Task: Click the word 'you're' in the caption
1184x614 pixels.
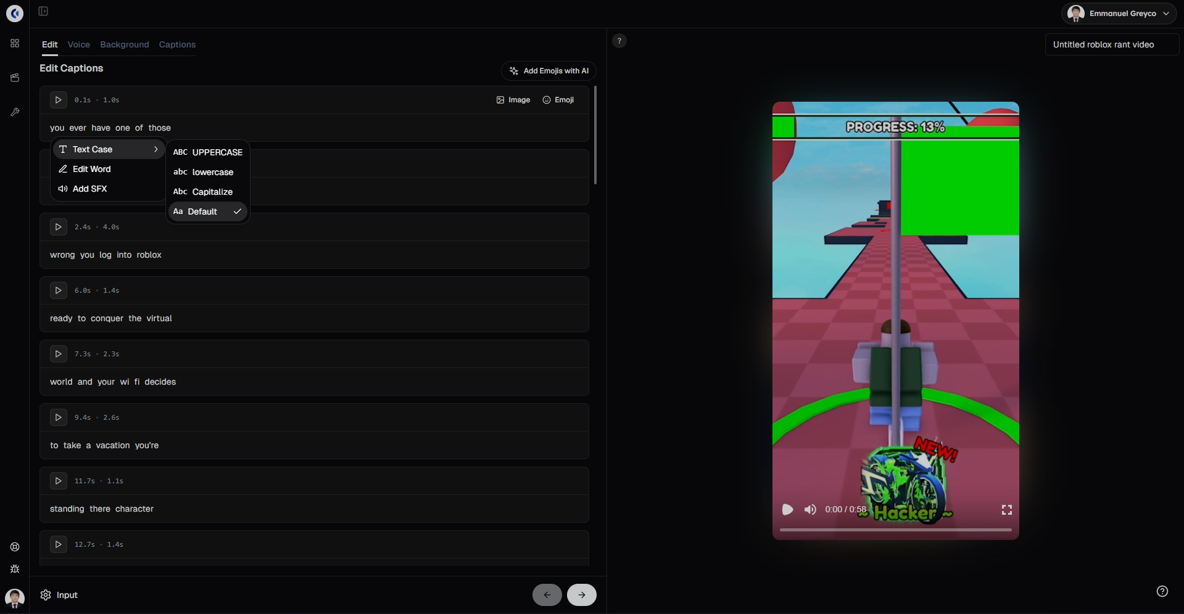Action: [x=147, y=445]
